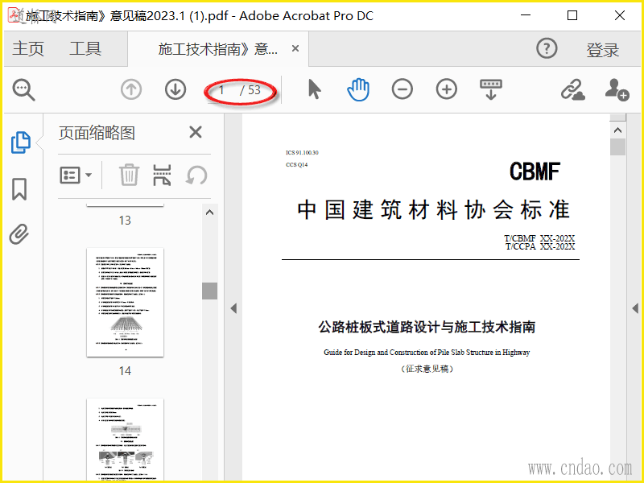The image size is (644, 483).
Task: Open the bookmarks panel
Action: pyautogui.click(x=19, y=189)
